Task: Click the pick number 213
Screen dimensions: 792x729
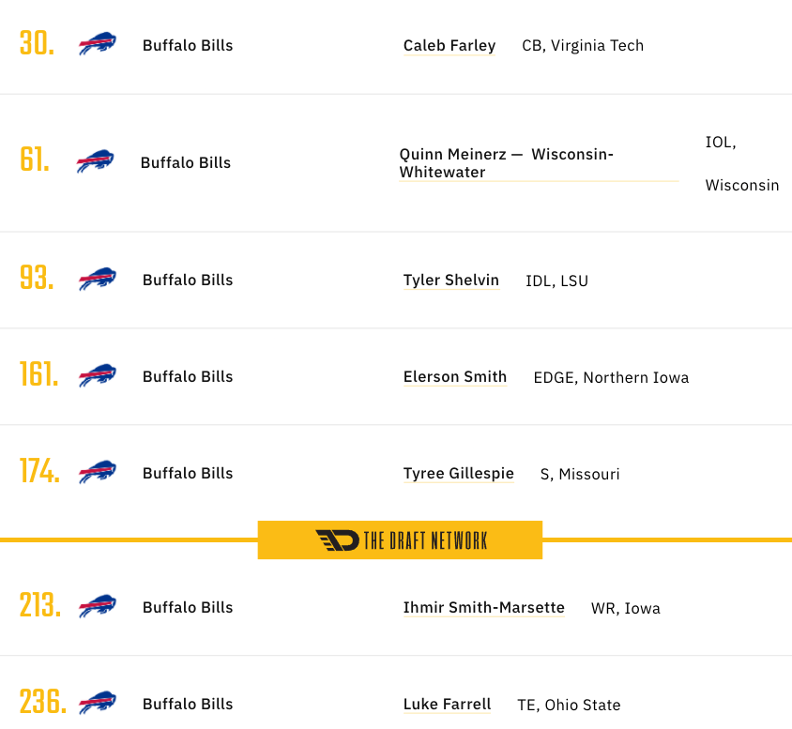Action: click(x=40, y=605)
